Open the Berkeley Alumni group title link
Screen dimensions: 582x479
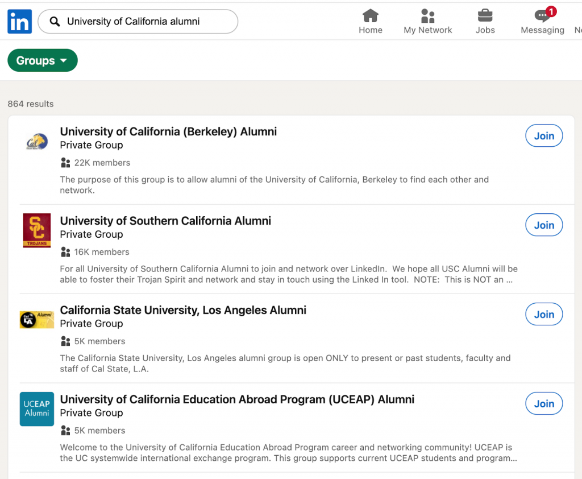point(168,131)
